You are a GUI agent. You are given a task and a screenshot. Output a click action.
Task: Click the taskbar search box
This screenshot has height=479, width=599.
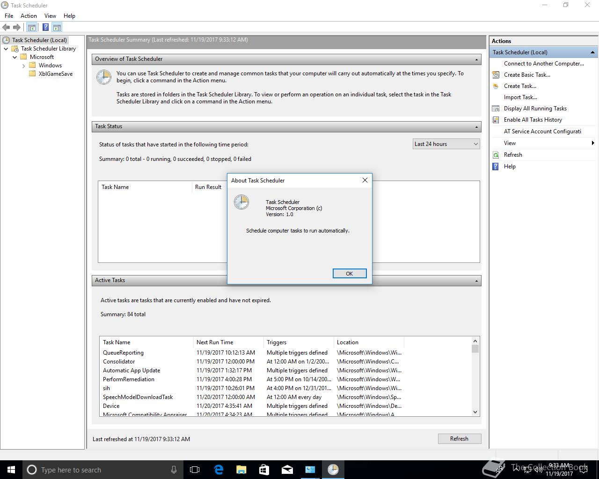click(x=103, y=470)
